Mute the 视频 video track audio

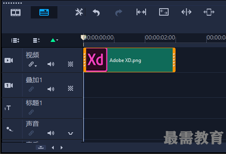pos(51,64)
